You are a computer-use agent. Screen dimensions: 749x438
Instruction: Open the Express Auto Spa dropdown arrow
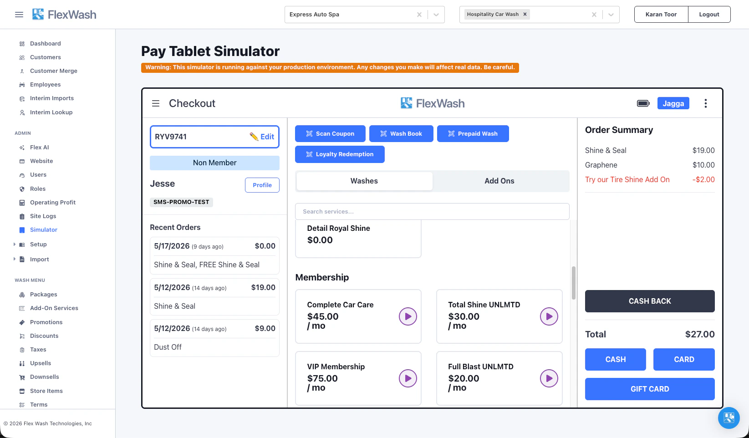tap(436, 15)
